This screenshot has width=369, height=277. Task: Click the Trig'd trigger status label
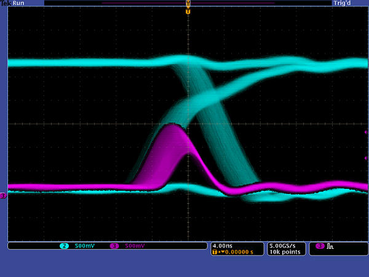pyautogui.click(x=358, y=3)
